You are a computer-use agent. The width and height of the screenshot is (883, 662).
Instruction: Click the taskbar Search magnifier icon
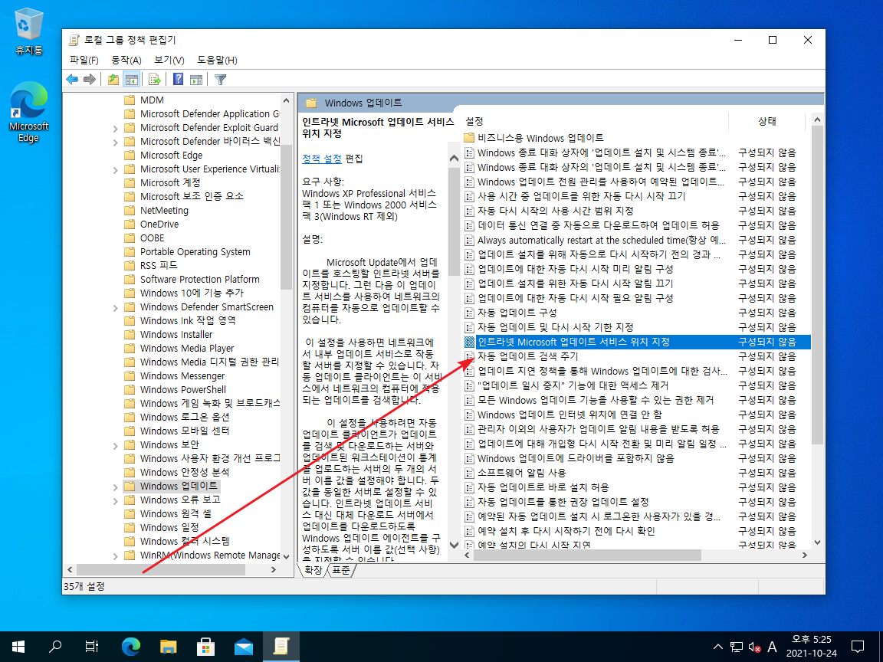[54, 647]
